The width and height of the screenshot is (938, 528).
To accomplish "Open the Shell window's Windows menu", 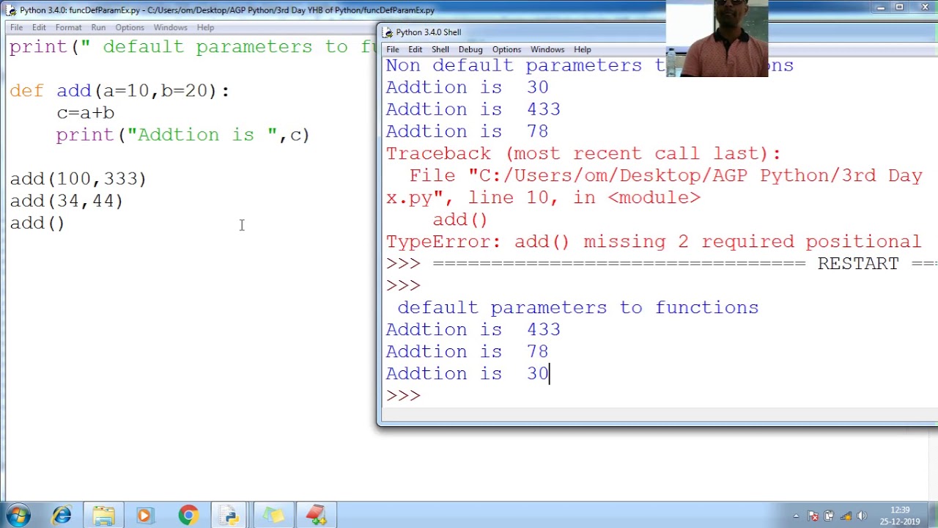I will point(547,49).
